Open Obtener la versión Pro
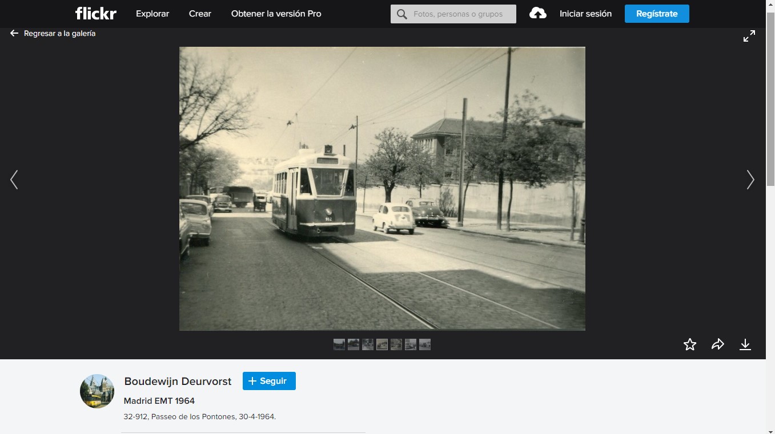 [x=276, y=14]
